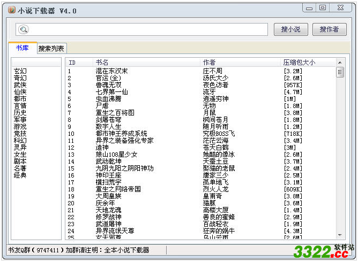
Task: Select the book 剑屠苍穹
Action: [108, 120]
